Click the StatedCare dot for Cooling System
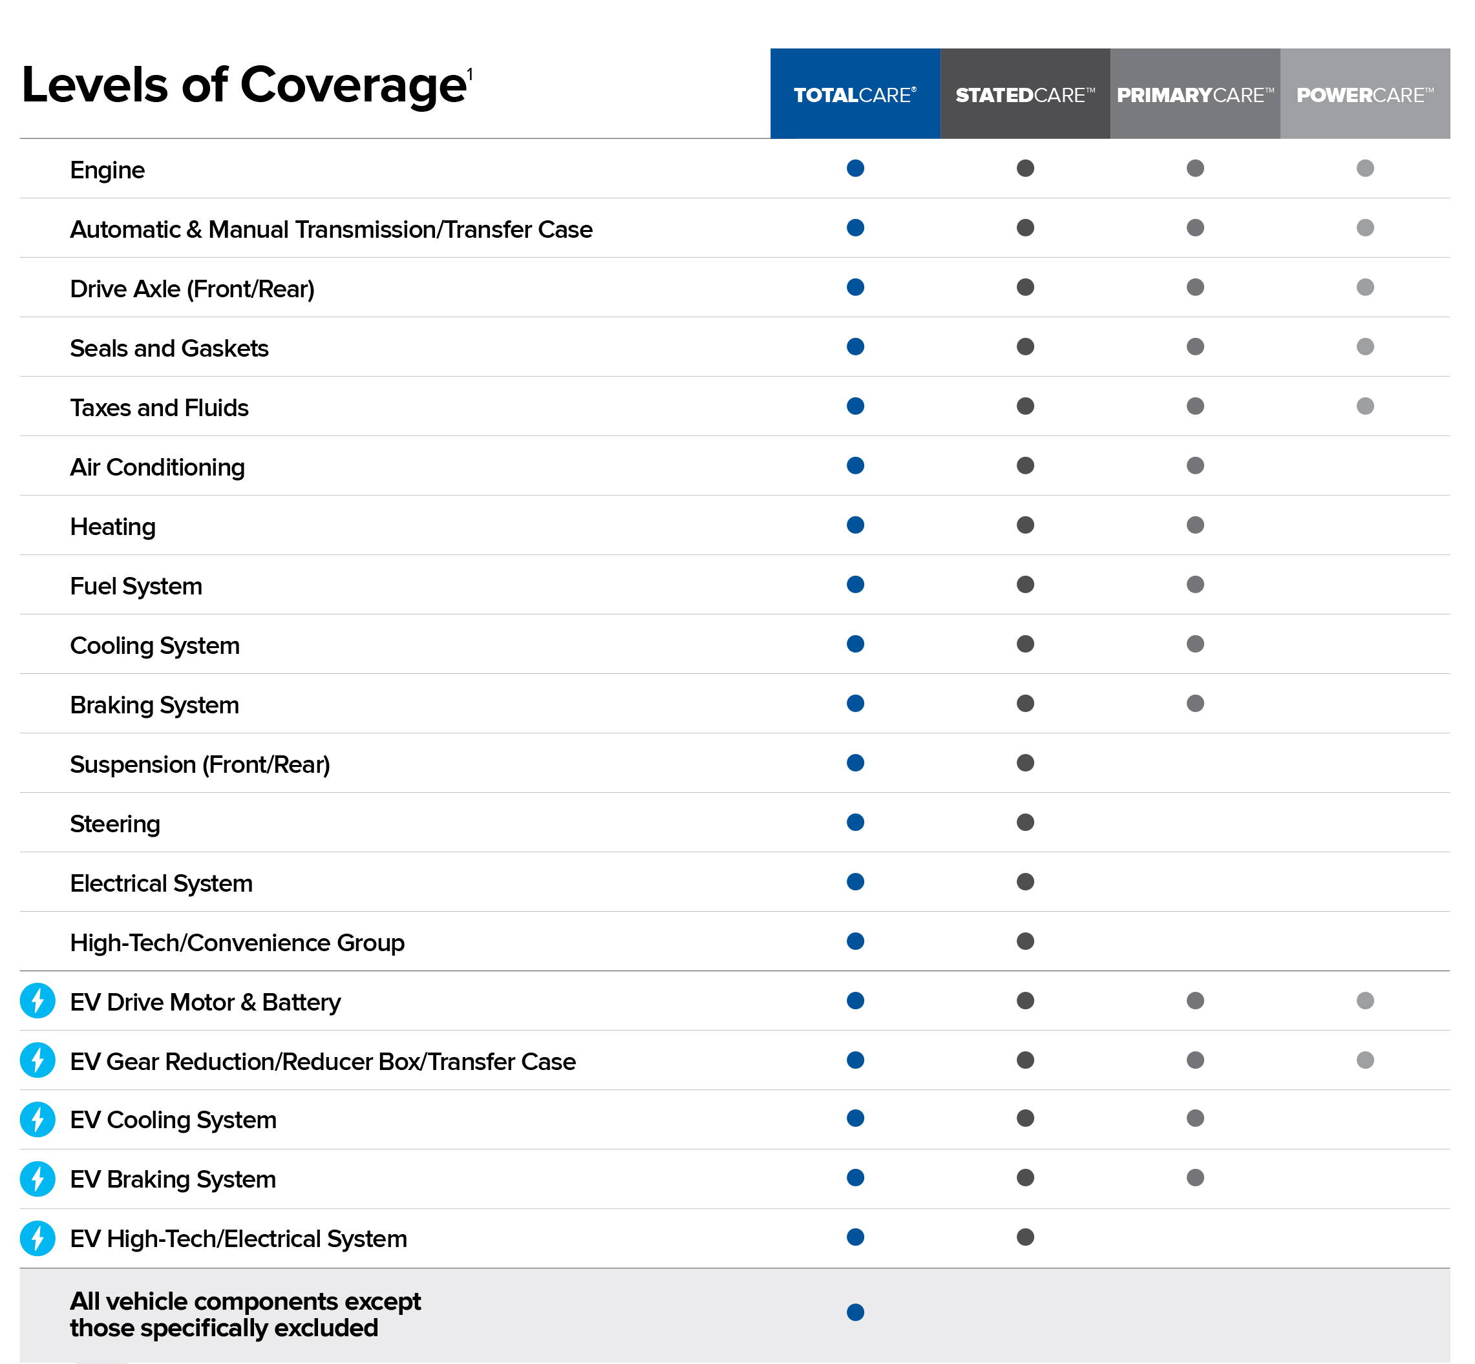 (x=1025, y=644)
